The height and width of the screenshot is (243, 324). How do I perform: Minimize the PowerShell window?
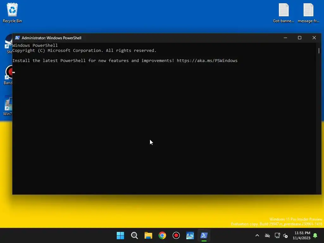285,38
